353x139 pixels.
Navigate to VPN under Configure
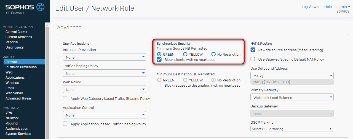(x=9, y=113)
